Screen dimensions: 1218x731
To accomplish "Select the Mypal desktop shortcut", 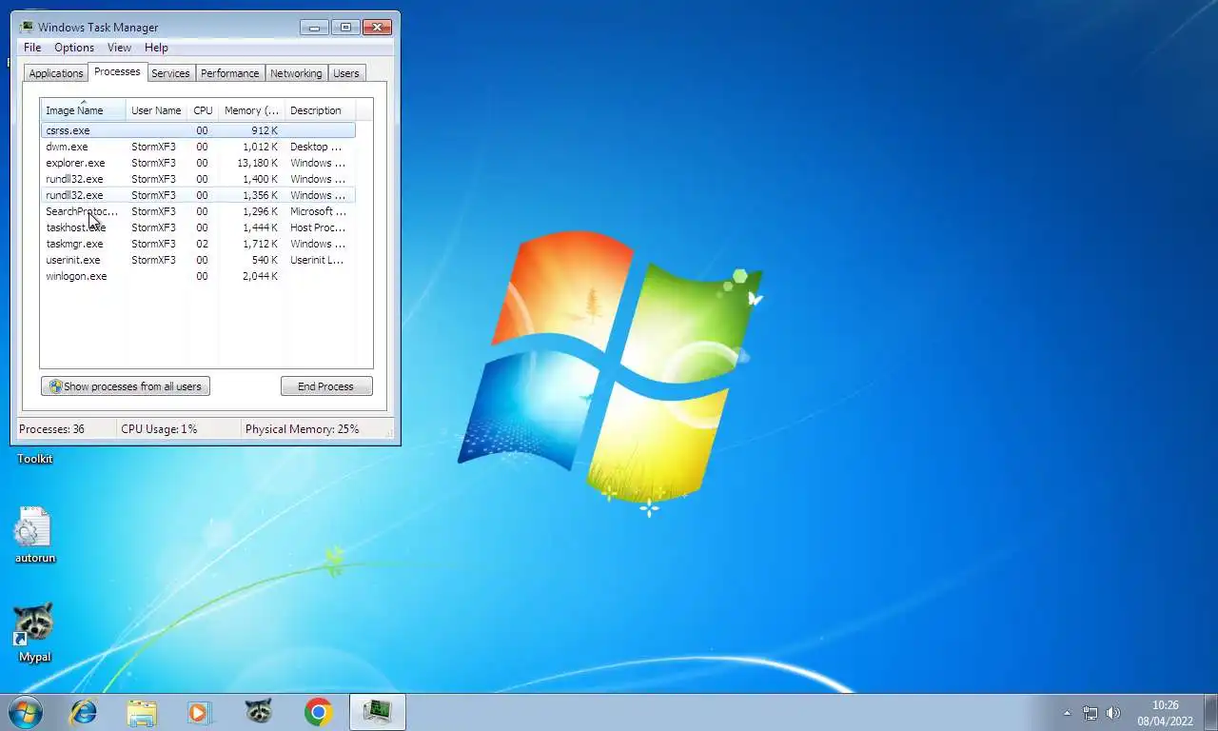I will coord(34,632).
